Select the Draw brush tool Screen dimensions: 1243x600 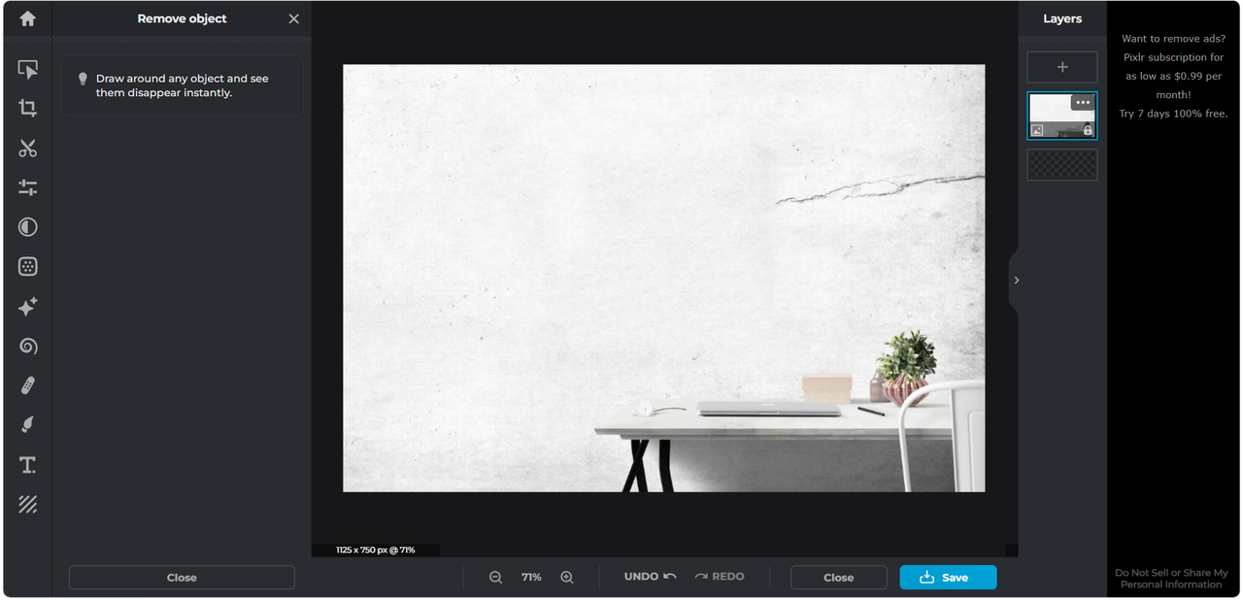point(27,425)
